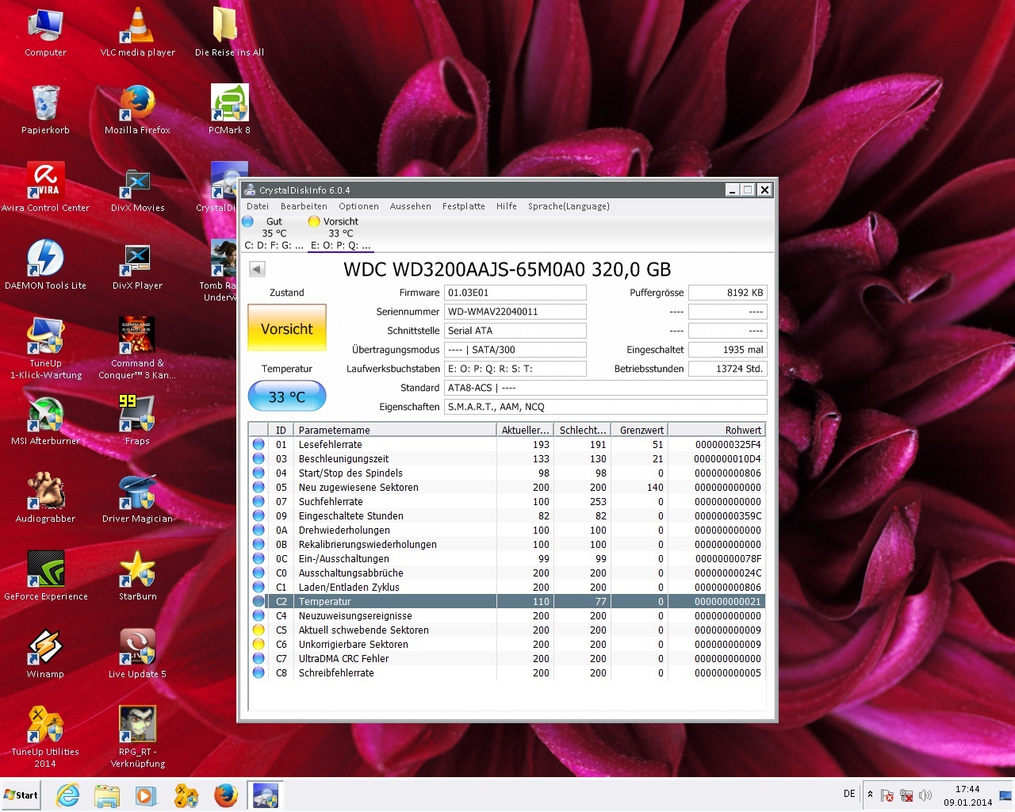The image size is (1015, 812).
Task: Open TuneUp 1-Klick-Wartung shortcut
Action: (x=45, y=348)
